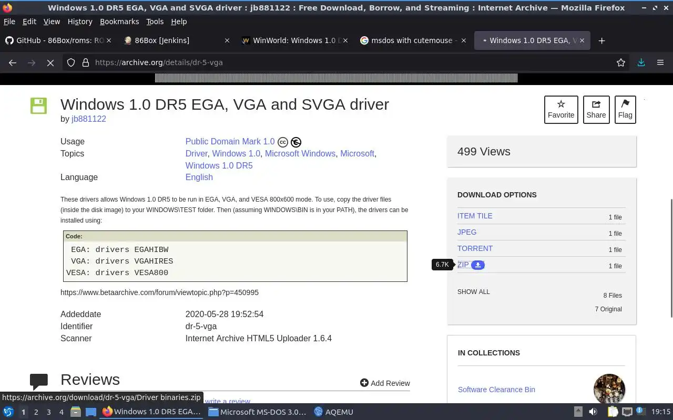The width and height of the screenshot is (673, 420).
Task: Open a new tab with plus button
Action: (602, 40)
